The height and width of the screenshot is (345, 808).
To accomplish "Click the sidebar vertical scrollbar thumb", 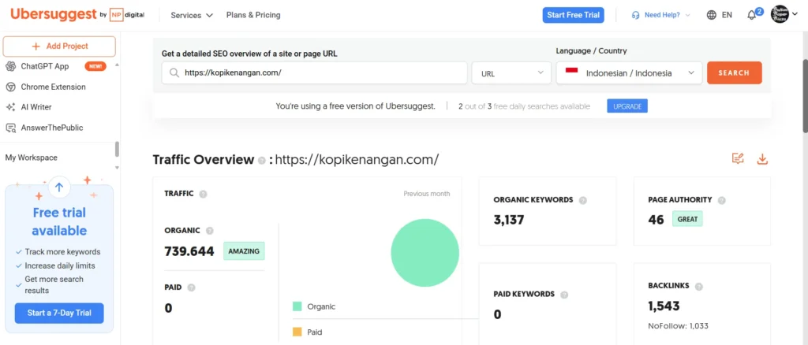I will click(117, 149).
